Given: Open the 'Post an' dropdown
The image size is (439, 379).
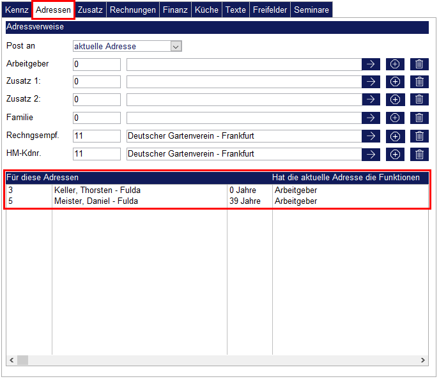Looking at the screenshot, I should coord(176,46).
